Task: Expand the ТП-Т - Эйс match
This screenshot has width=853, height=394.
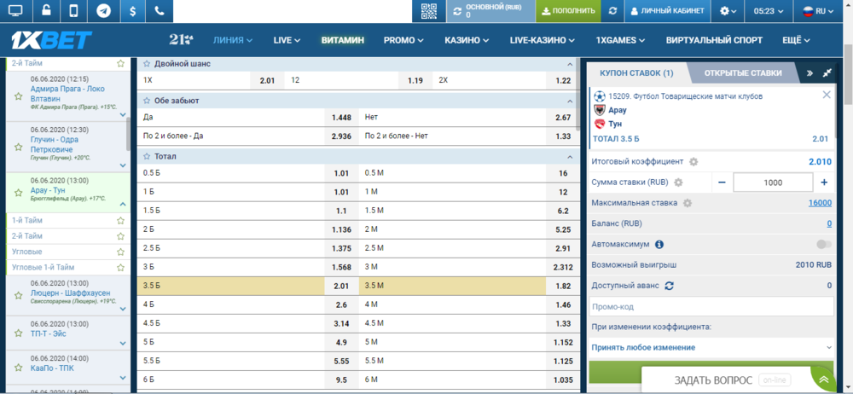Action: coord(122,344)
